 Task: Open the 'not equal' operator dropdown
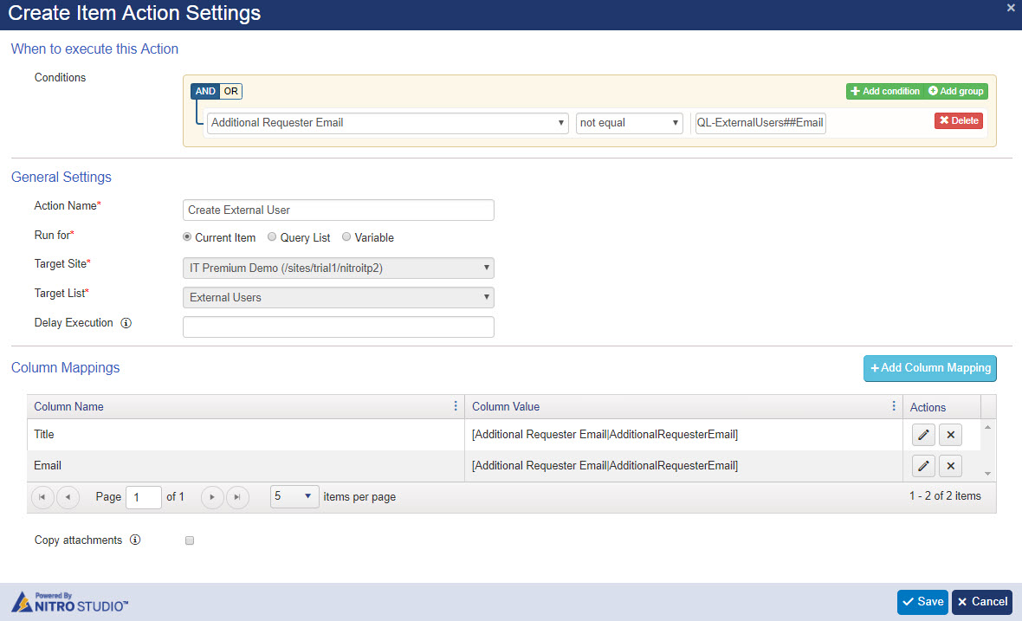click(629, 123)
